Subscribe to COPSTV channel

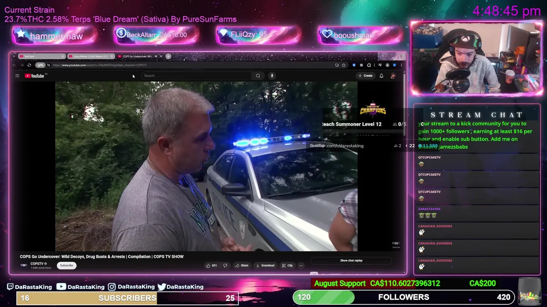pos(66,265)
